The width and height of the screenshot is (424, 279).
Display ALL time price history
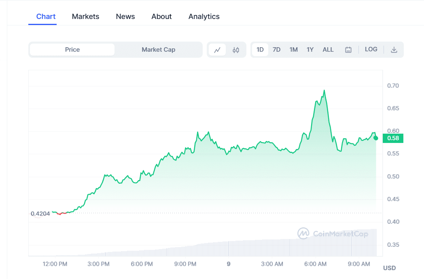(328, 50)
